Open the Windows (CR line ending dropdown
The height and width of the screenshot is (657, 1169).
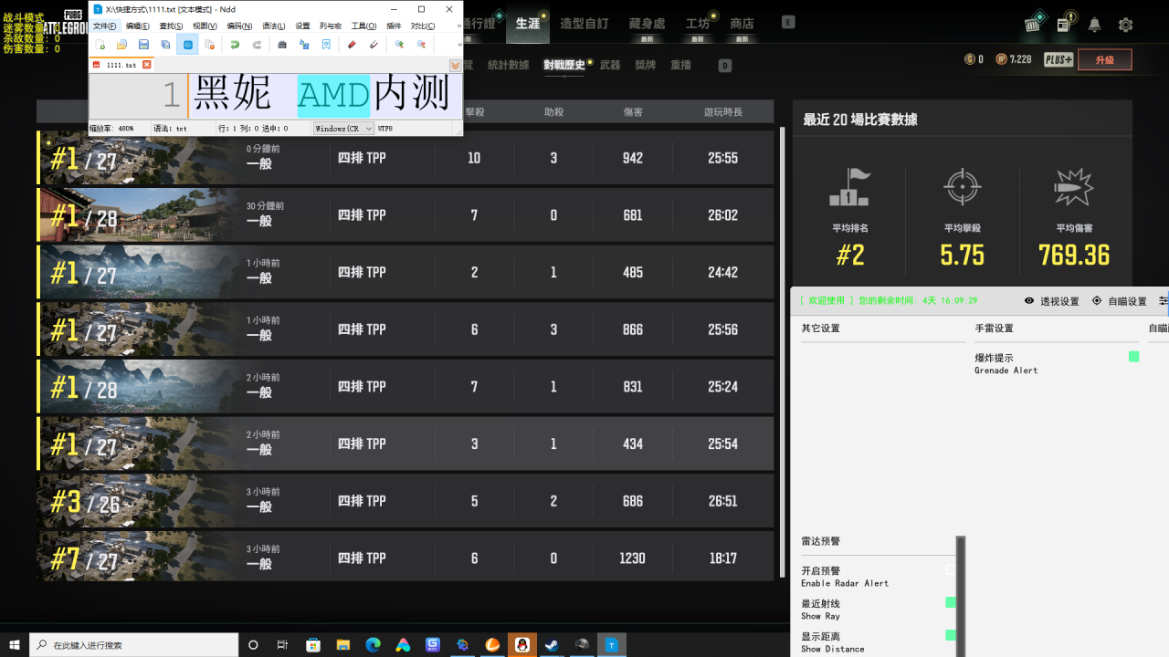(x=344, y=129)
